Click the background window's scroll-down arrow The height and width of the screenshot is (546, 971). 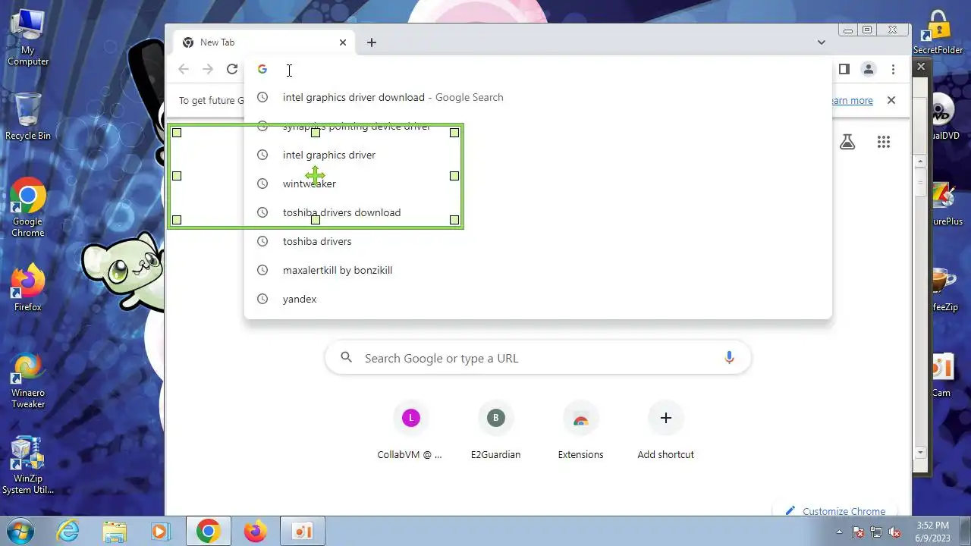[921, 452]
